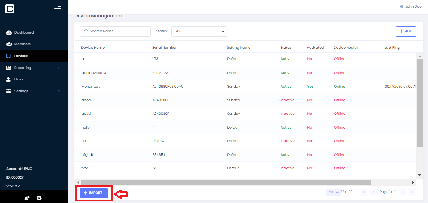Open the Members menu item

pyautogui.click(x=34, y=44)
